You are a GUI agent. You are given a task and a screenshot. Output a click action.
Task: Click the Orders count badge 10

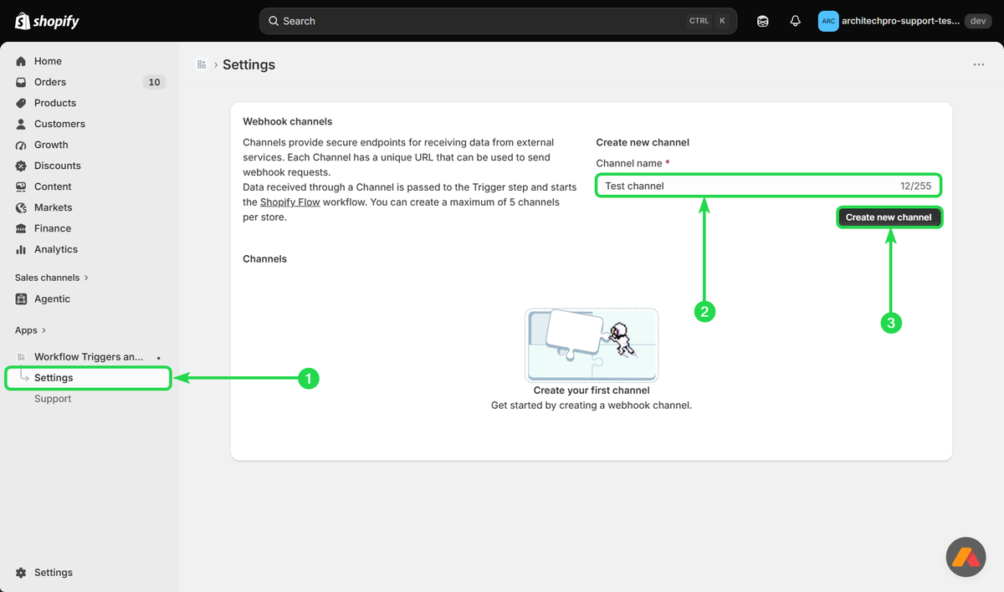(x=154, y=82)
